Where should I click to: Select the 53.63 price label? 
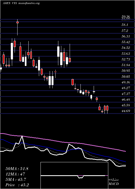coord(126,53)
